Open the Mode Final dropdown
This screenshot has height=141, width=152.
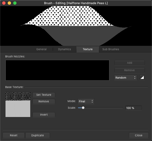pos(86,101)
